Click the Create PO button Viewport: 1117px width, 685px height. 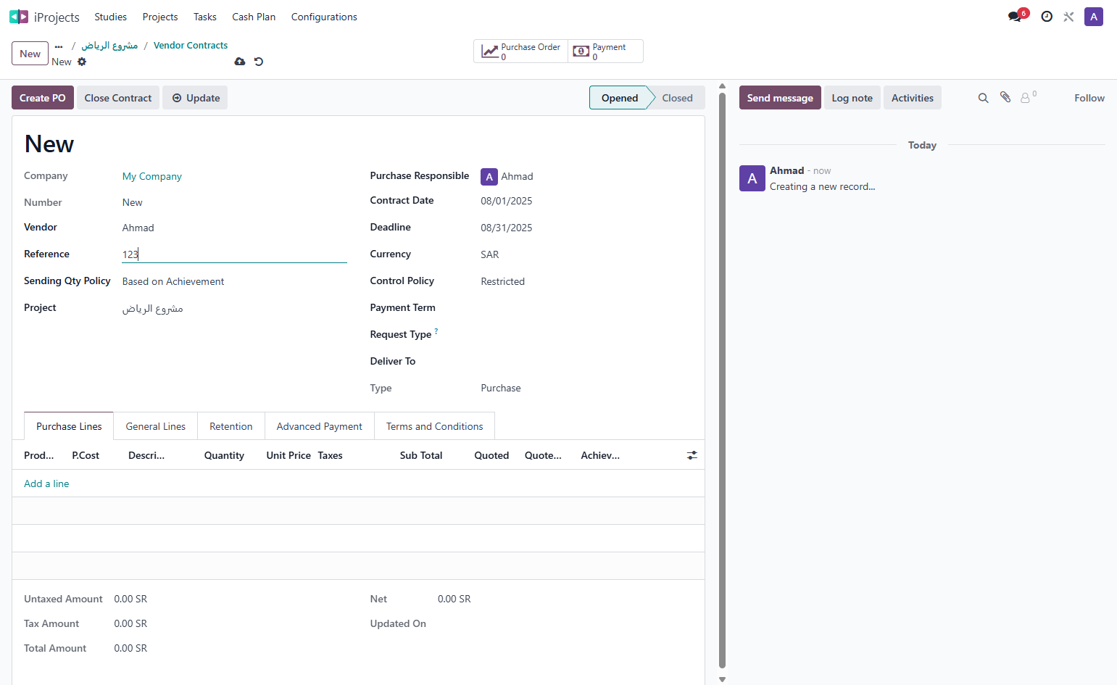tap(43, 98)
